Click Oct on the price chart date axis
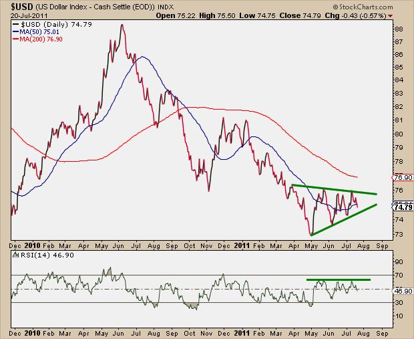 pyautogui.click(x=190, y=246)
